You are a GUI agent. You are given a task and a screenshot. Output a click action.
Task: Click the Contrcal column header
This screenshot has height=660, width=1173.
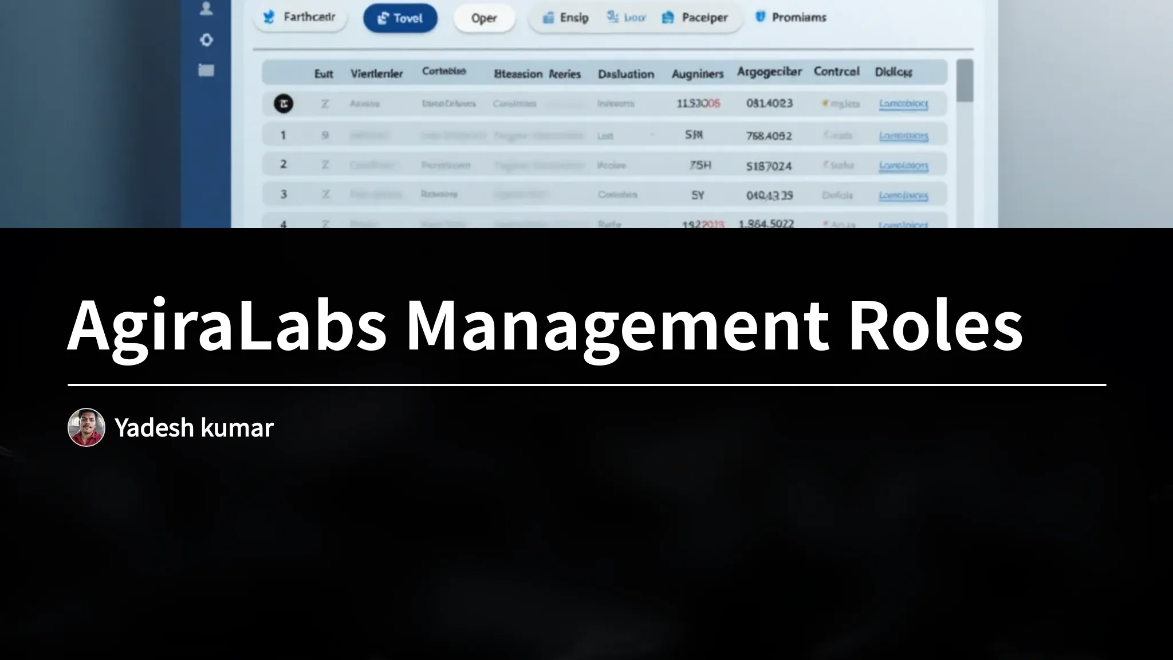tap(837, 72)
